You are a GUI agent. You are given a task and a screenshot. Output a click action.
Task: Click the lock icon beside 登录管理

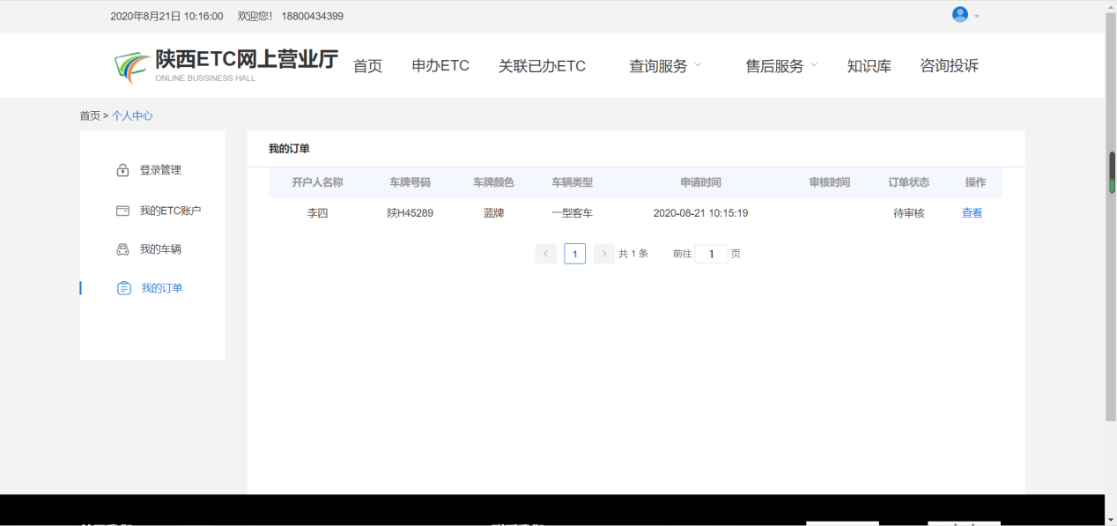[x=123, y=170]
